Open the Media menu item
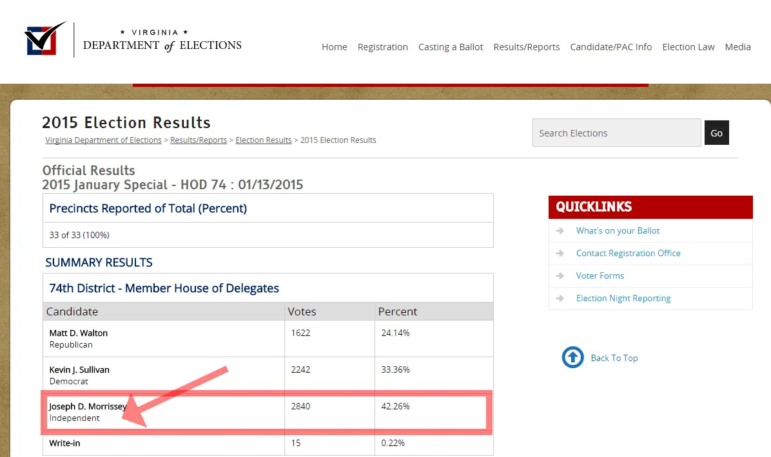 (x=737, y=47)
